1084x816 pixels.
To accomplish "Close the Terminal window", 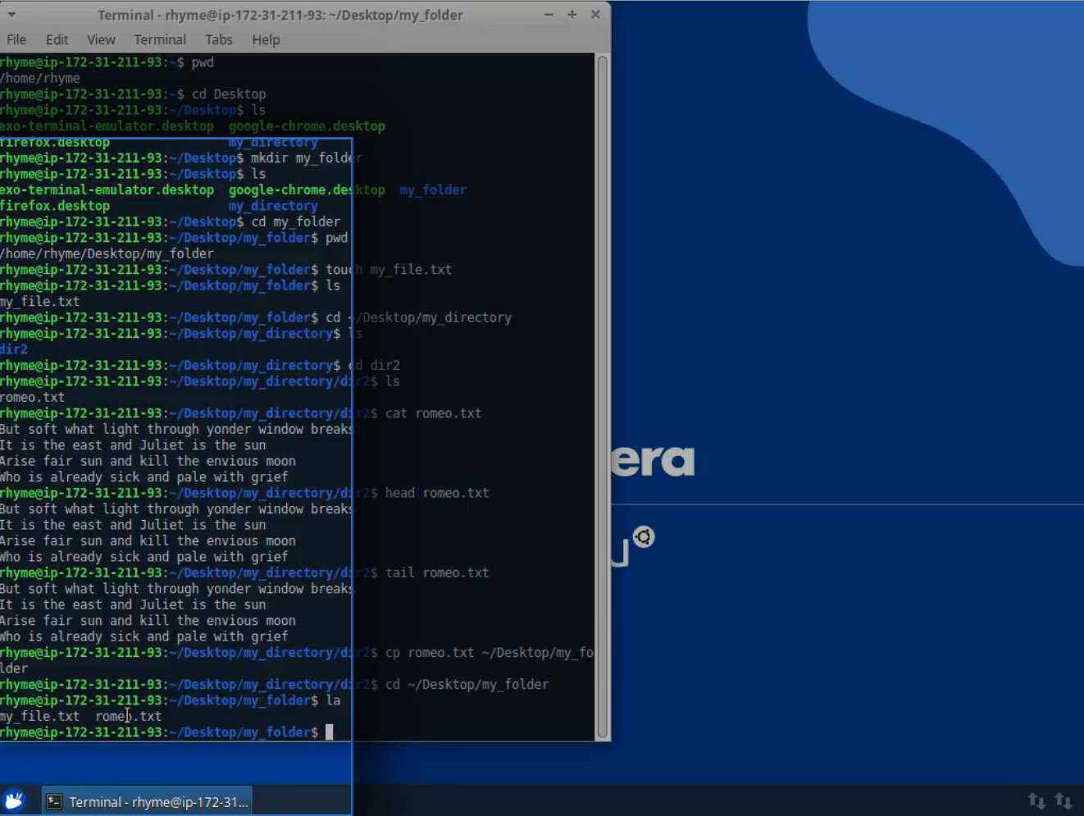I will pos(595,14).
